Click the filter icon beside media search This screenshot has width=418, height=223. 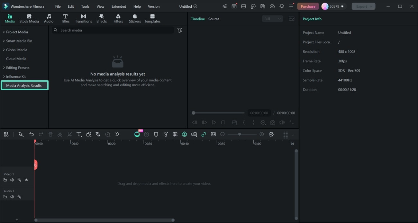[x=180, y=30]
